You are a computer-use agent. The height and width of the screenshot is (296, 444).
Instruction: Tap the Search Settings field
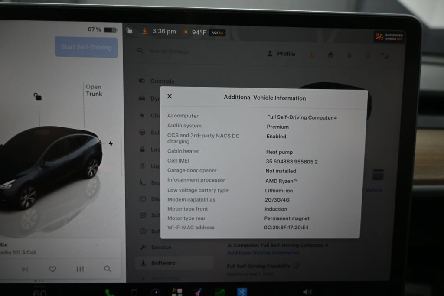coord(170,51)
